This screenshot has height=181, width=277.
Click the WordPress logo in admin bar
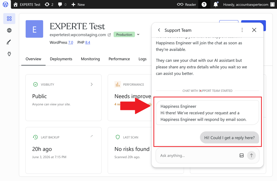click(6, 4)
